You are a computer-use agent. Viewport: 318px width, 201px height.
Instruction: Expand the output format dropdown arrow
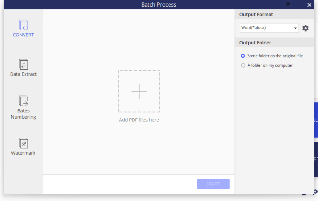295,28
